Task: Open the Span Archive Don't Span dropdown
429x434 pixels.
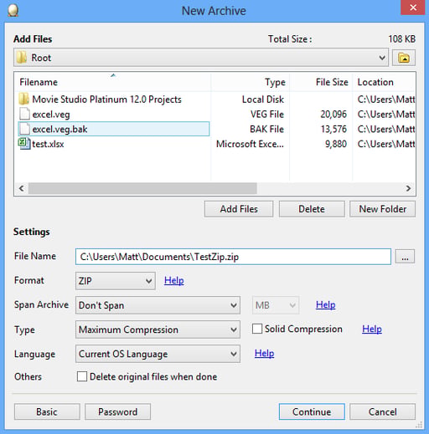Action: (x=158, y=305)
